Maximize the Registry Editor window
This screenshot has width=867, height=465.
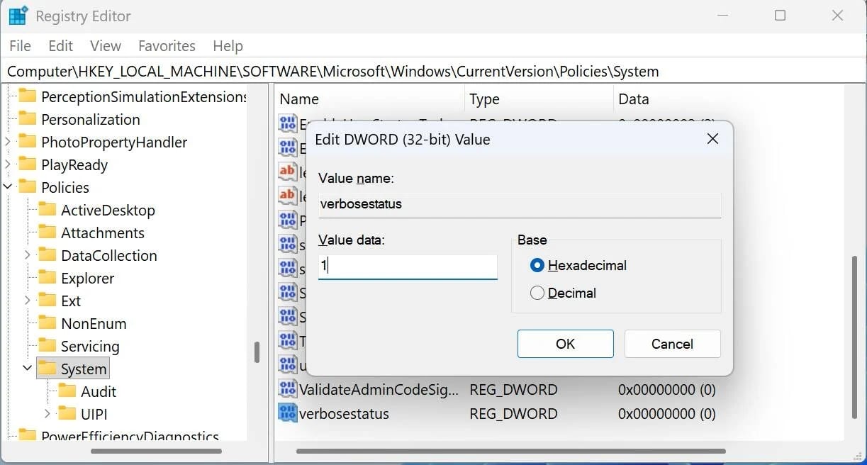pyautogui.click(x=780, y=16)
